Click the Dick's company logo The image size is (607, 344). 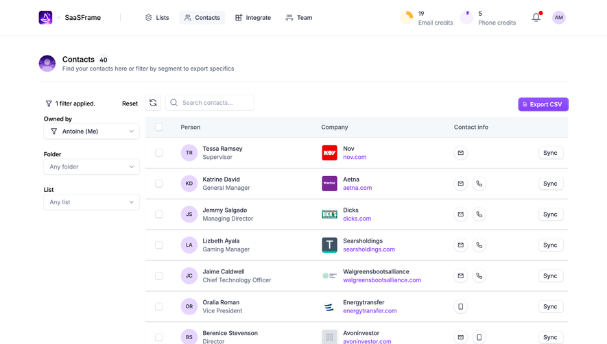tap(329, 214)
